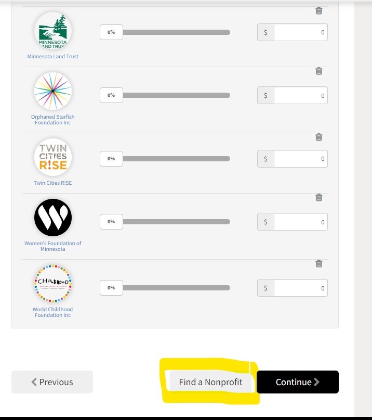Image resolution: width=372 pixels, height=420 pixels.
Task: Go back with the Previous button
Action: (52, 382)
